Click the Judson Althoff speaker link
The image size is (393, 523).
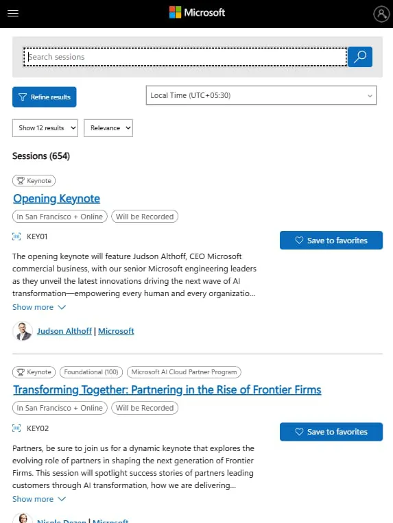click(x=64, y=331)
